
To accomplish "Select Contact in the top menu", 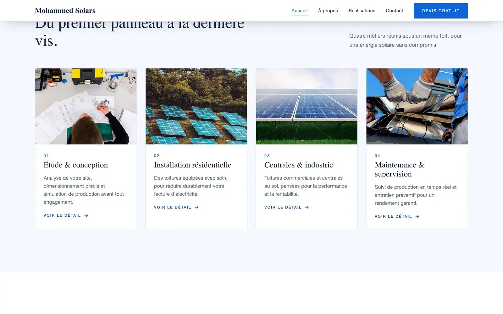I will point(394,11).
